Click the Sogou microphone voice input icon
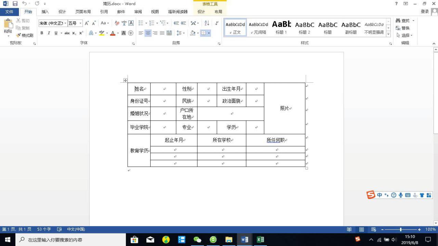The width and height of the screenshot is (438, 246). pos(401,195)
